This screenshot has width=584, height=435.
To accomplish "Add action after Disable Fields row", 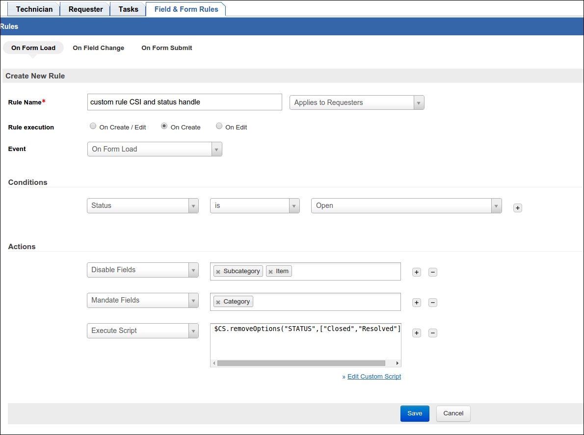I will tap(417, 272).
